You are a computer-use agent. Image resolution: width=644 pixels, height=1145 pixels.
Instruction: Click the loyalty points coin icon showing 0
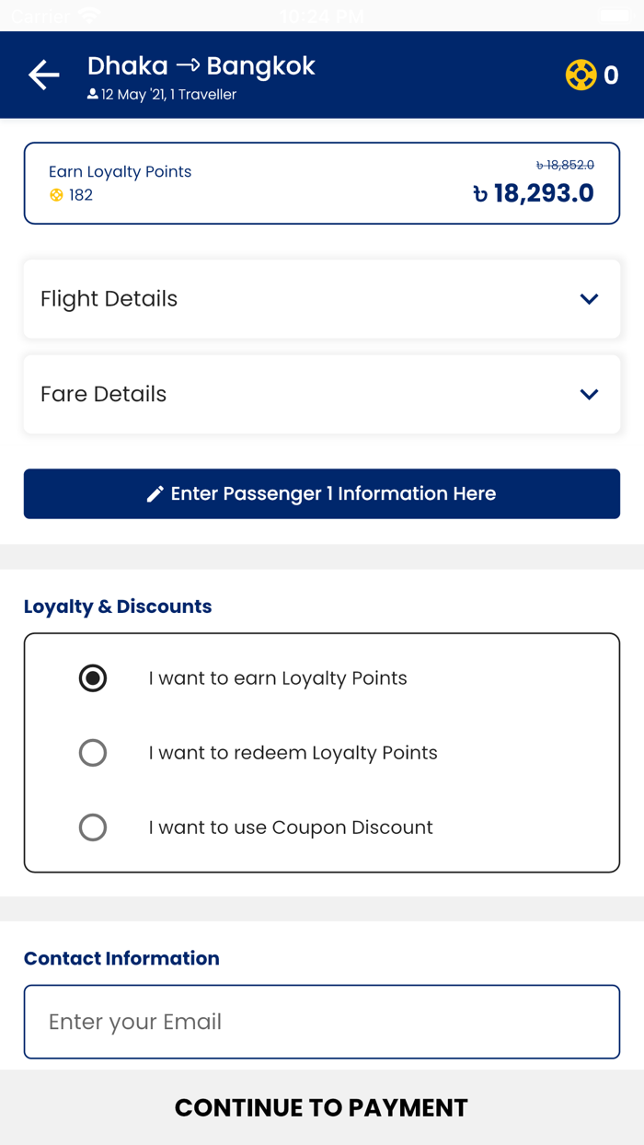click(x=581, y=75)
